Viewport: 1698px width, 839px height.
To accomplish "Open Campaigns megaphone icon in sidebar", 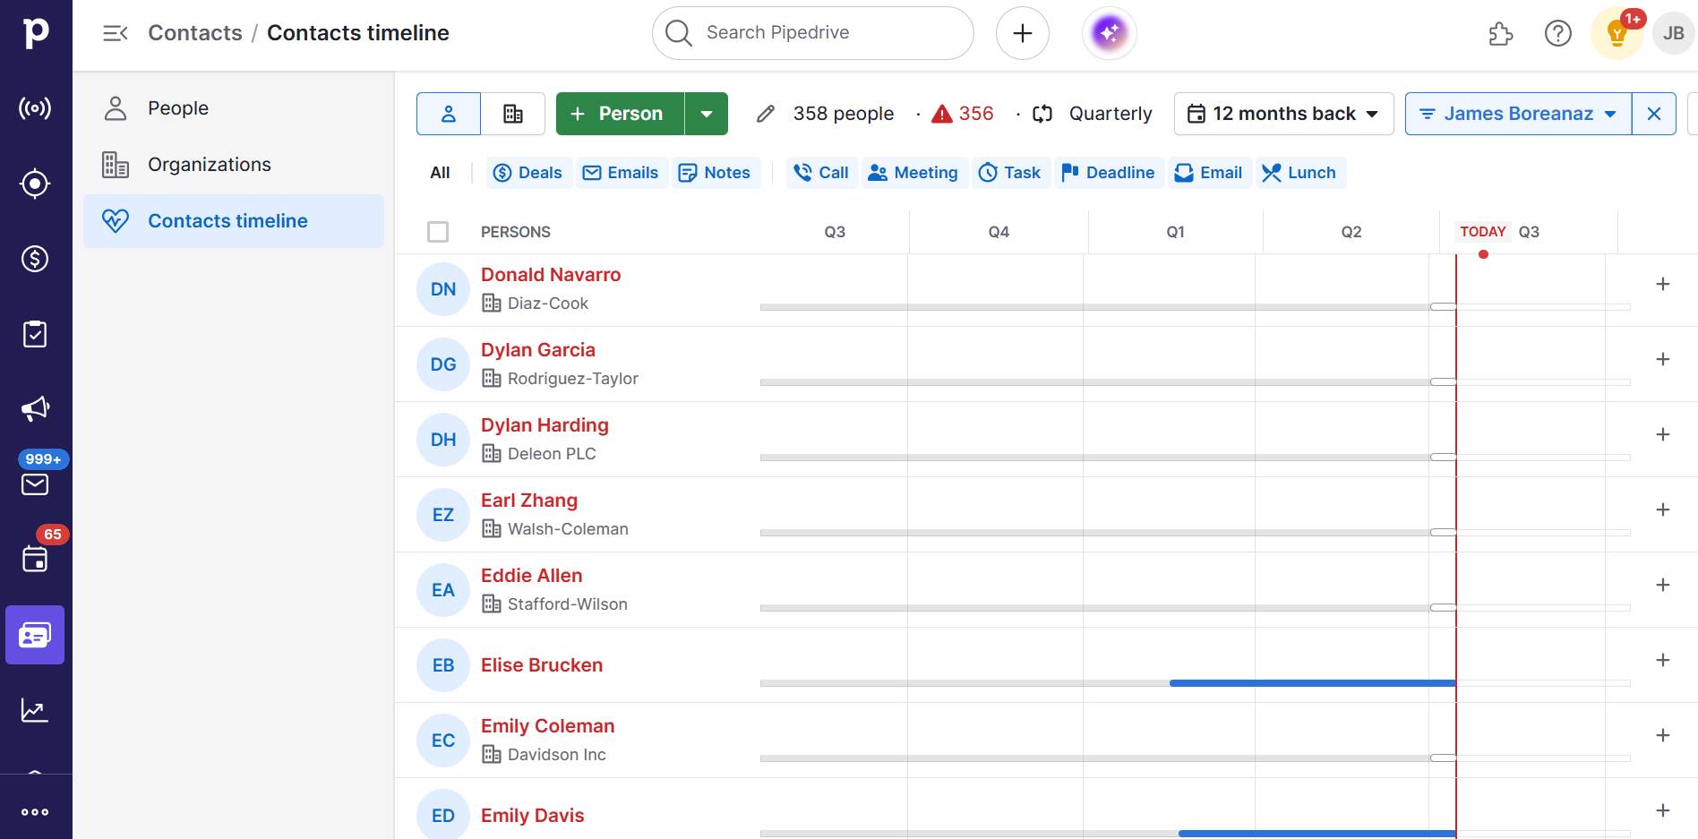I will [x=35, y=409].
